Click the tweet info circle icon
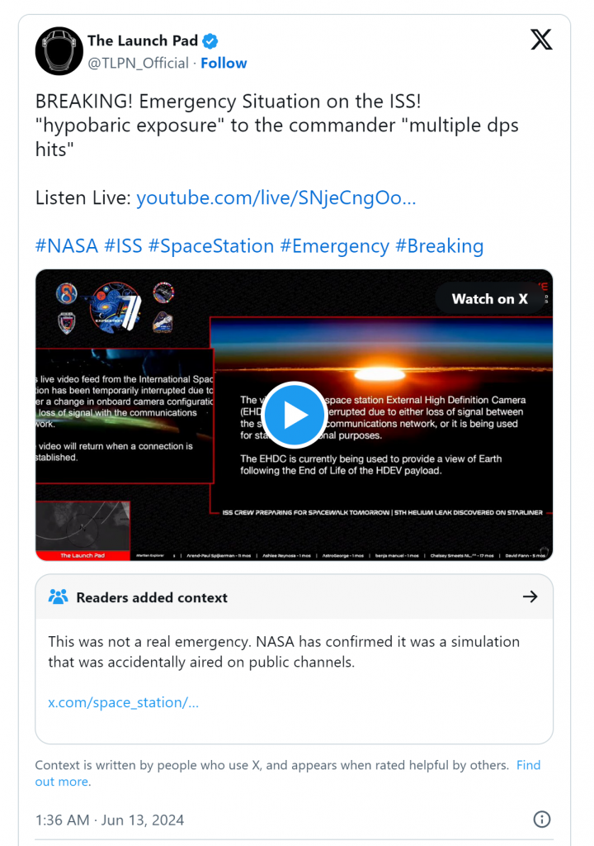 (542, 820)
